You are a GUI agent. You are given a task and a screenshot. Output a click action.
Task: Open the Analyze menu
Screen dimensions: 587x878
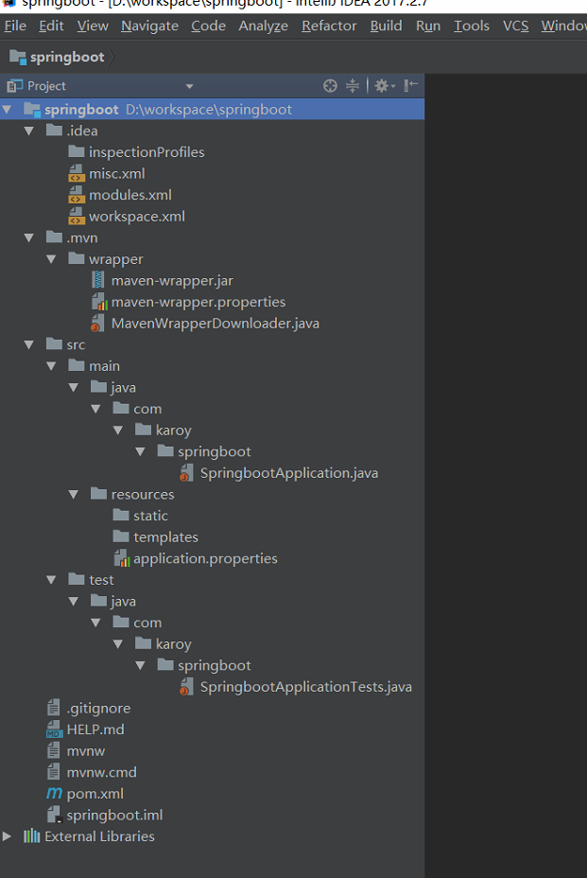coord(263,26)
